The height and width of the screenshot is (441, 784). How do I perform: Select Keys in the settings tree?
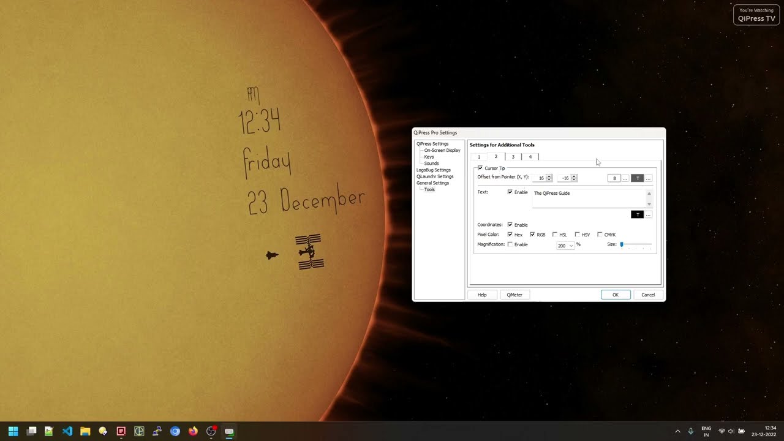(429, 157)
